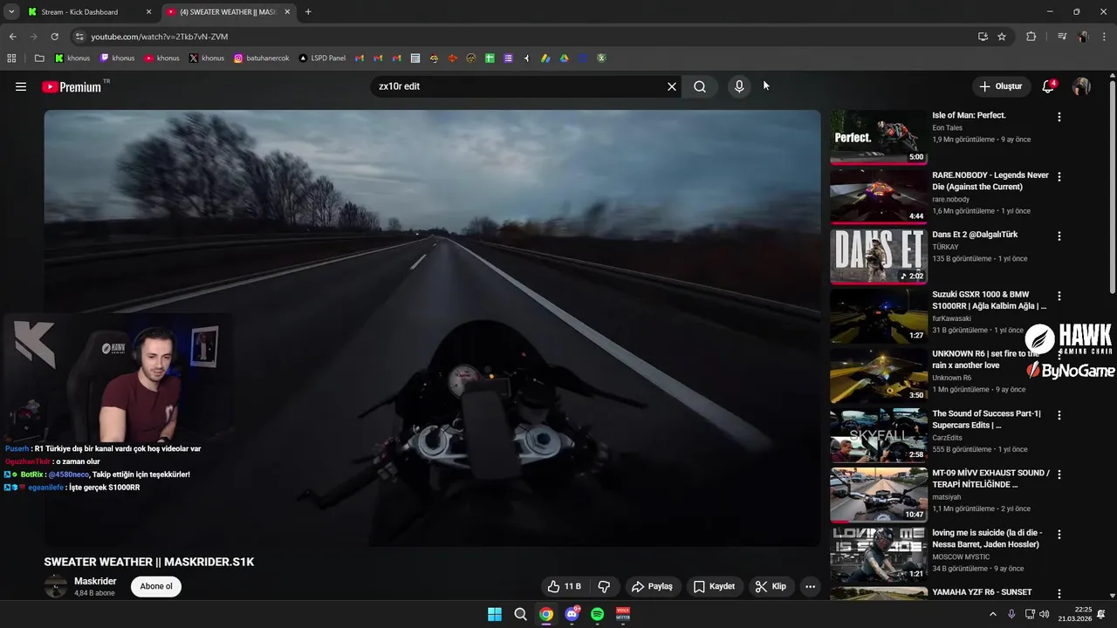Open the Google Drive bookmark icon
This screenshot has width=1117, height=628.
coord(564,58)
